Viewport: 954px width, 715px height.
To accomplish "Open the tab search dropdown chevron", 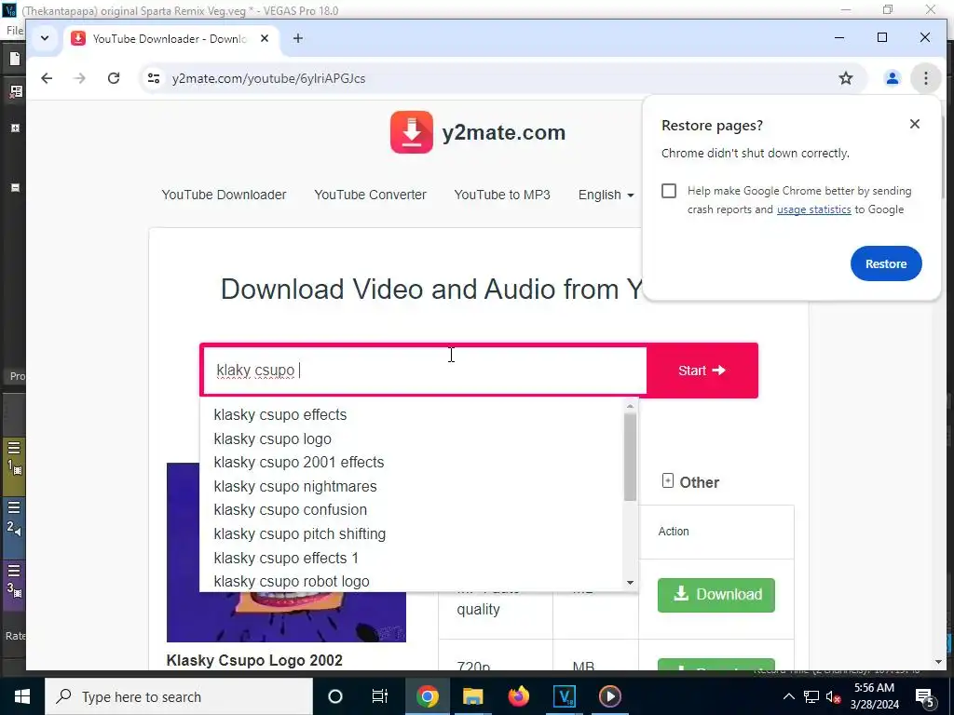I will (45, 38).
